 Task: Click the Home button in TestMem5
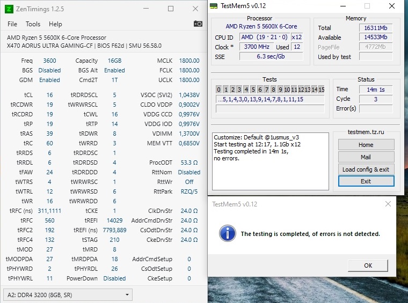tap(366, 145)
